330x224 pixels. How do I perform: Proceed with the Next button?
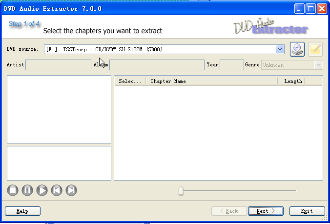pyautogui.click(x=266, y=211)
